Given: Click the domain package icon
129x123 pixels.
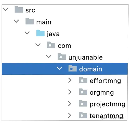Looking at the screenshot, I should point(73,68).
